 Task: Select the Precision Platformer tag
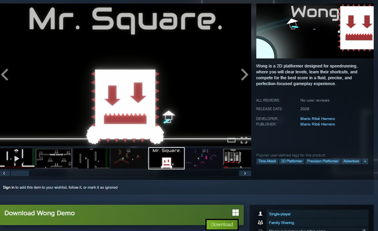[323, 161]
